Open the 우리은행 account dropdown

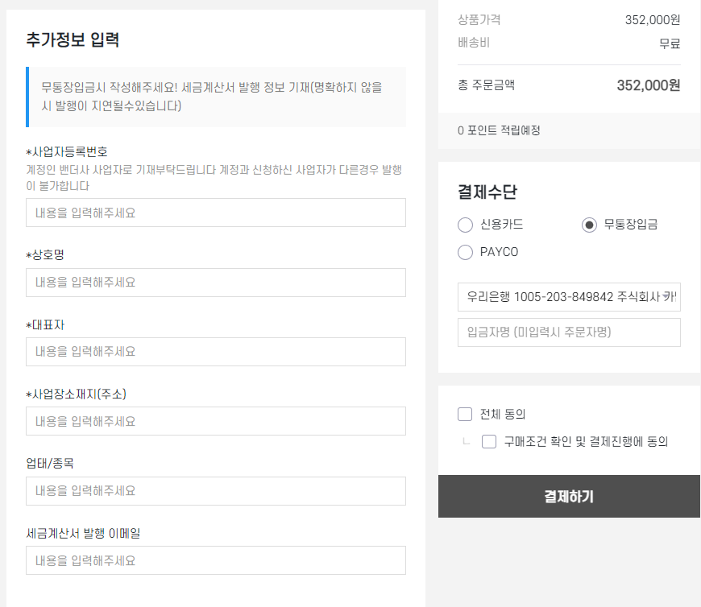point(569,297)
